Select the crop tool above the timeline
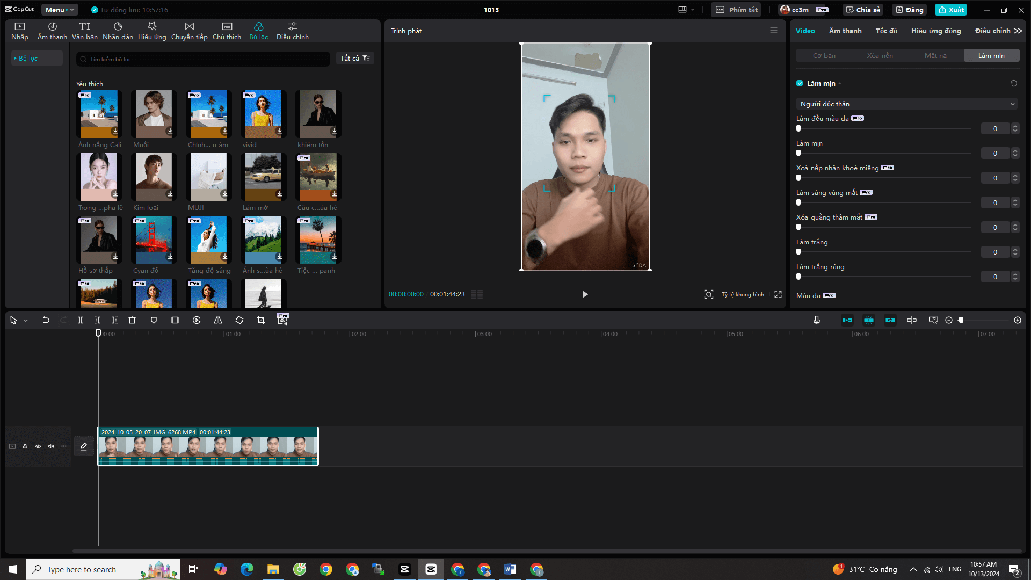 [261, 320]
